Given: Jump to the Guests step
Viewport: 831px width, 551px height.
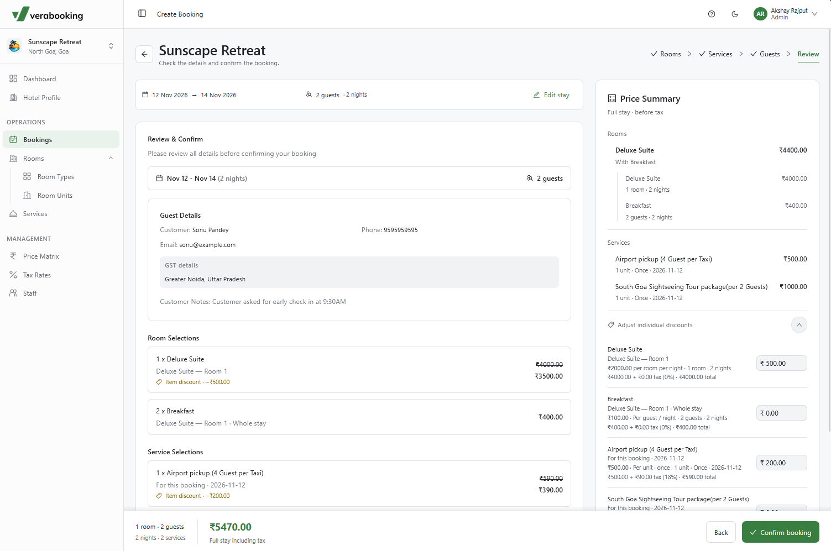Looking at the screenshot, I should click(765, 54).
